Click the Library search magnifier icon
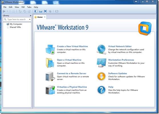 (5, 19)
